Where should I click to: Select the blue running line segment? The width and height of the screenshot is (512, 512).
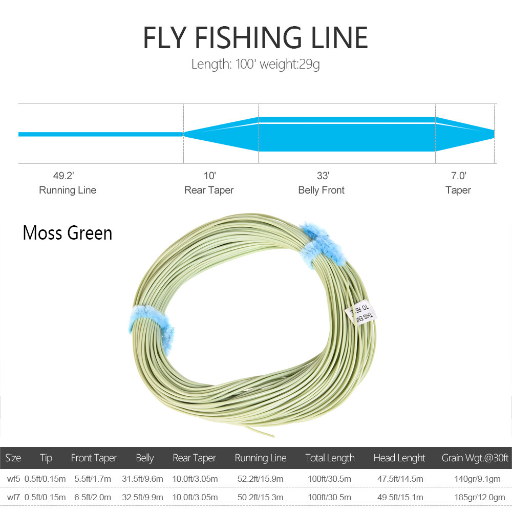tap(101, 134)
